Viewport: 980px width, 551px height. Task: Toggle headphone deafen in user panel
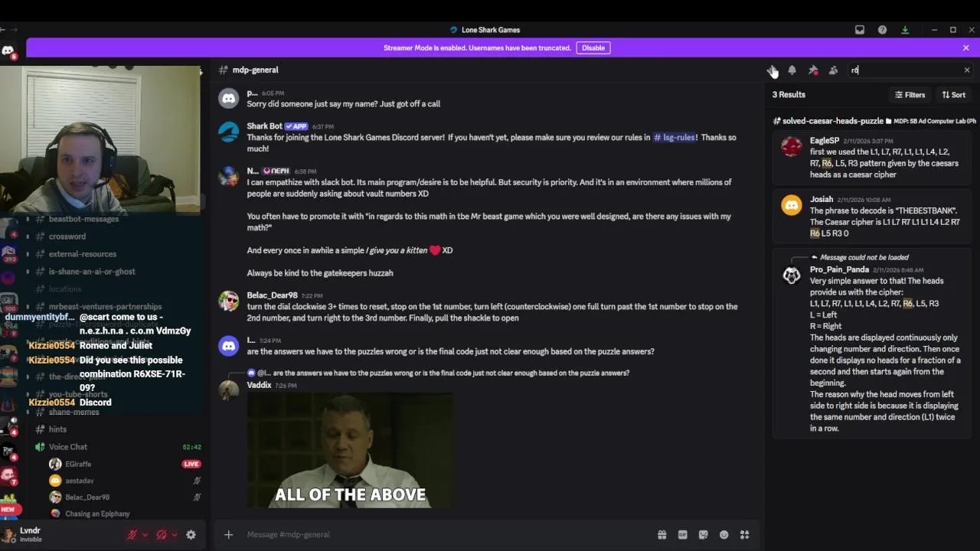162,535
